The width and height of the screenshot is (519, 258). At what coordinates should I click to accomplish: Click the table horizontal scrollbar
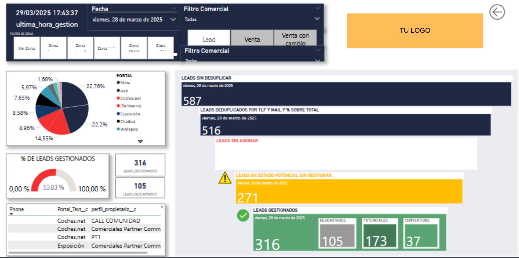pyautogui.click(x=78, y=253)
